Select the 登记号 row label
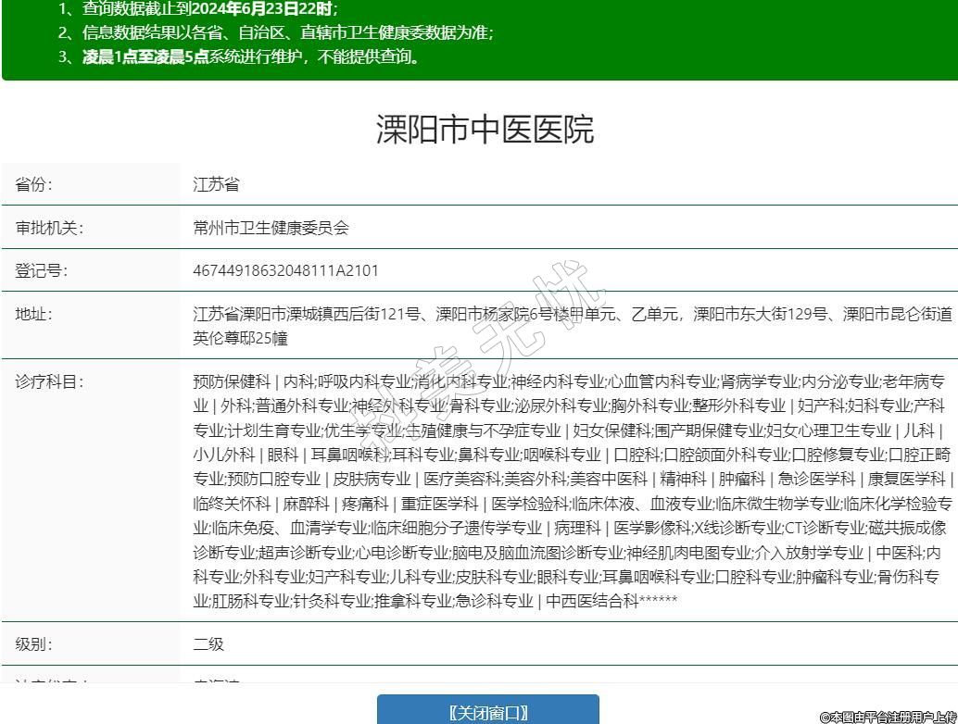This screenshot has width=958, height=724. (x=42, y=271)
